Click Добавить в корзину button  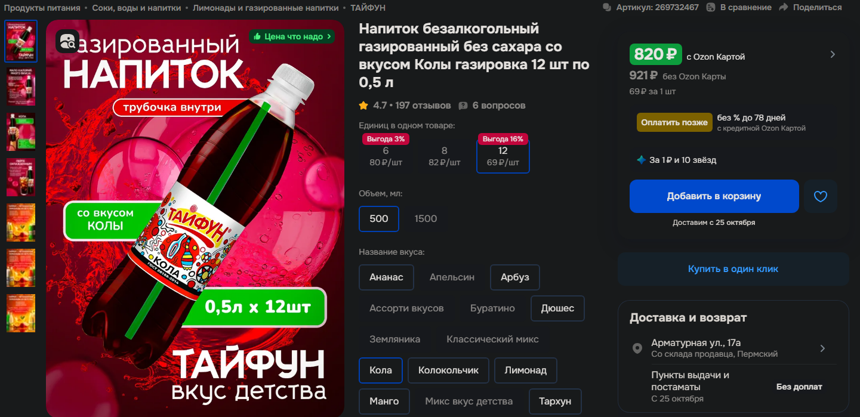pos(714,196)
